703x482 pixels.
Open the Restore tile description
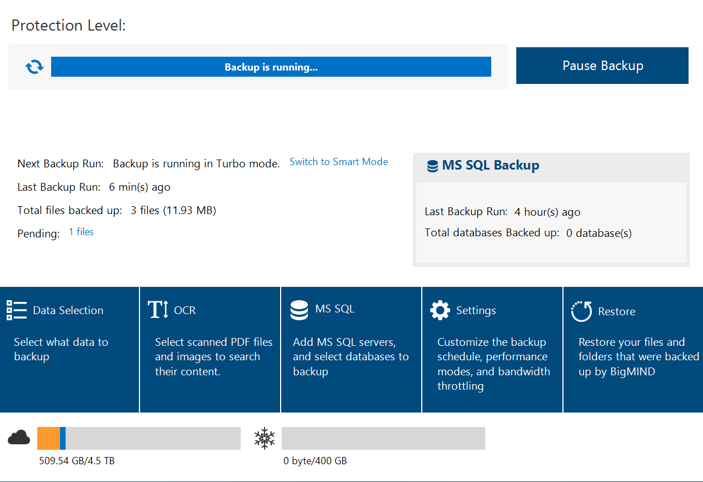tap(639, 356)
